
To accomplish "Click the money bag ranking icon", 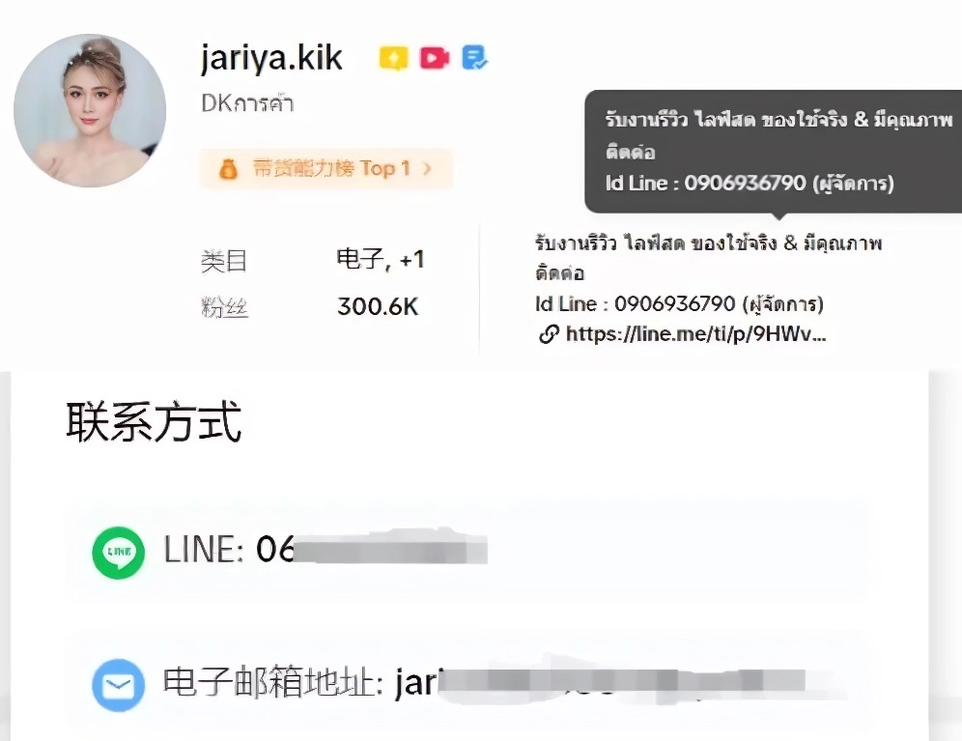I will coord(228,168).
